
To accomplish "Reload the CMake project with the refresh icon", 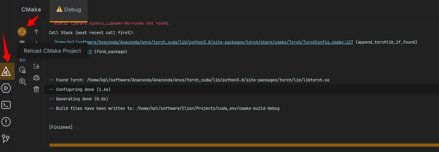I will 22,32.
